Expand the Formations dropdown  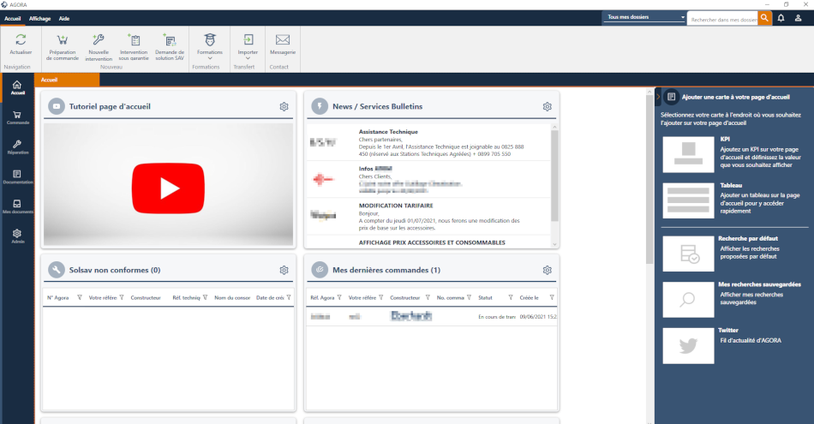pos(210,58)
